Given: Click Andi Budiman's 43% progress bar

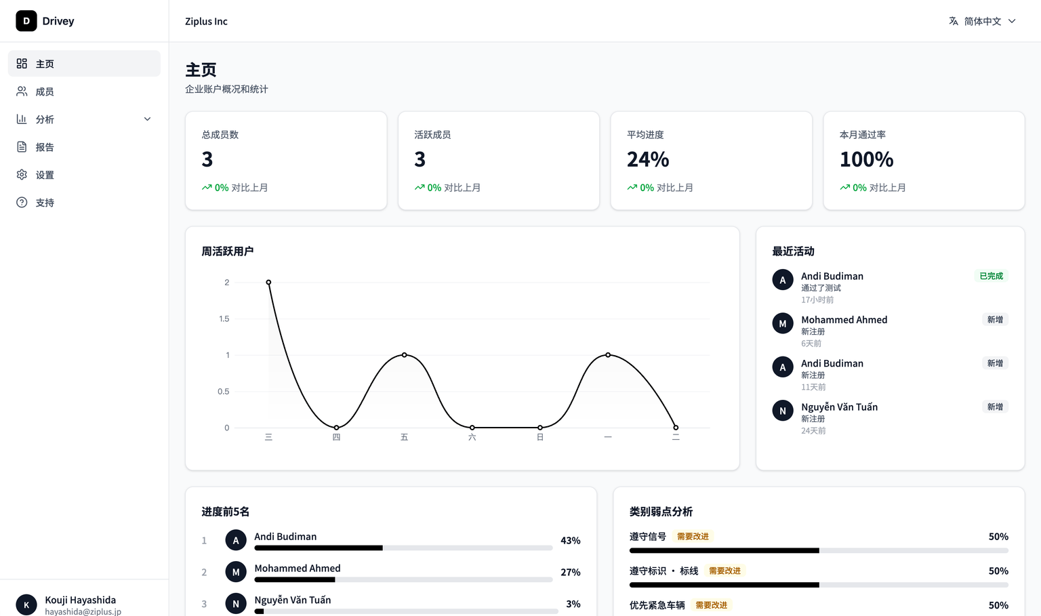Looking at the screenshot, I should (403, 548).
